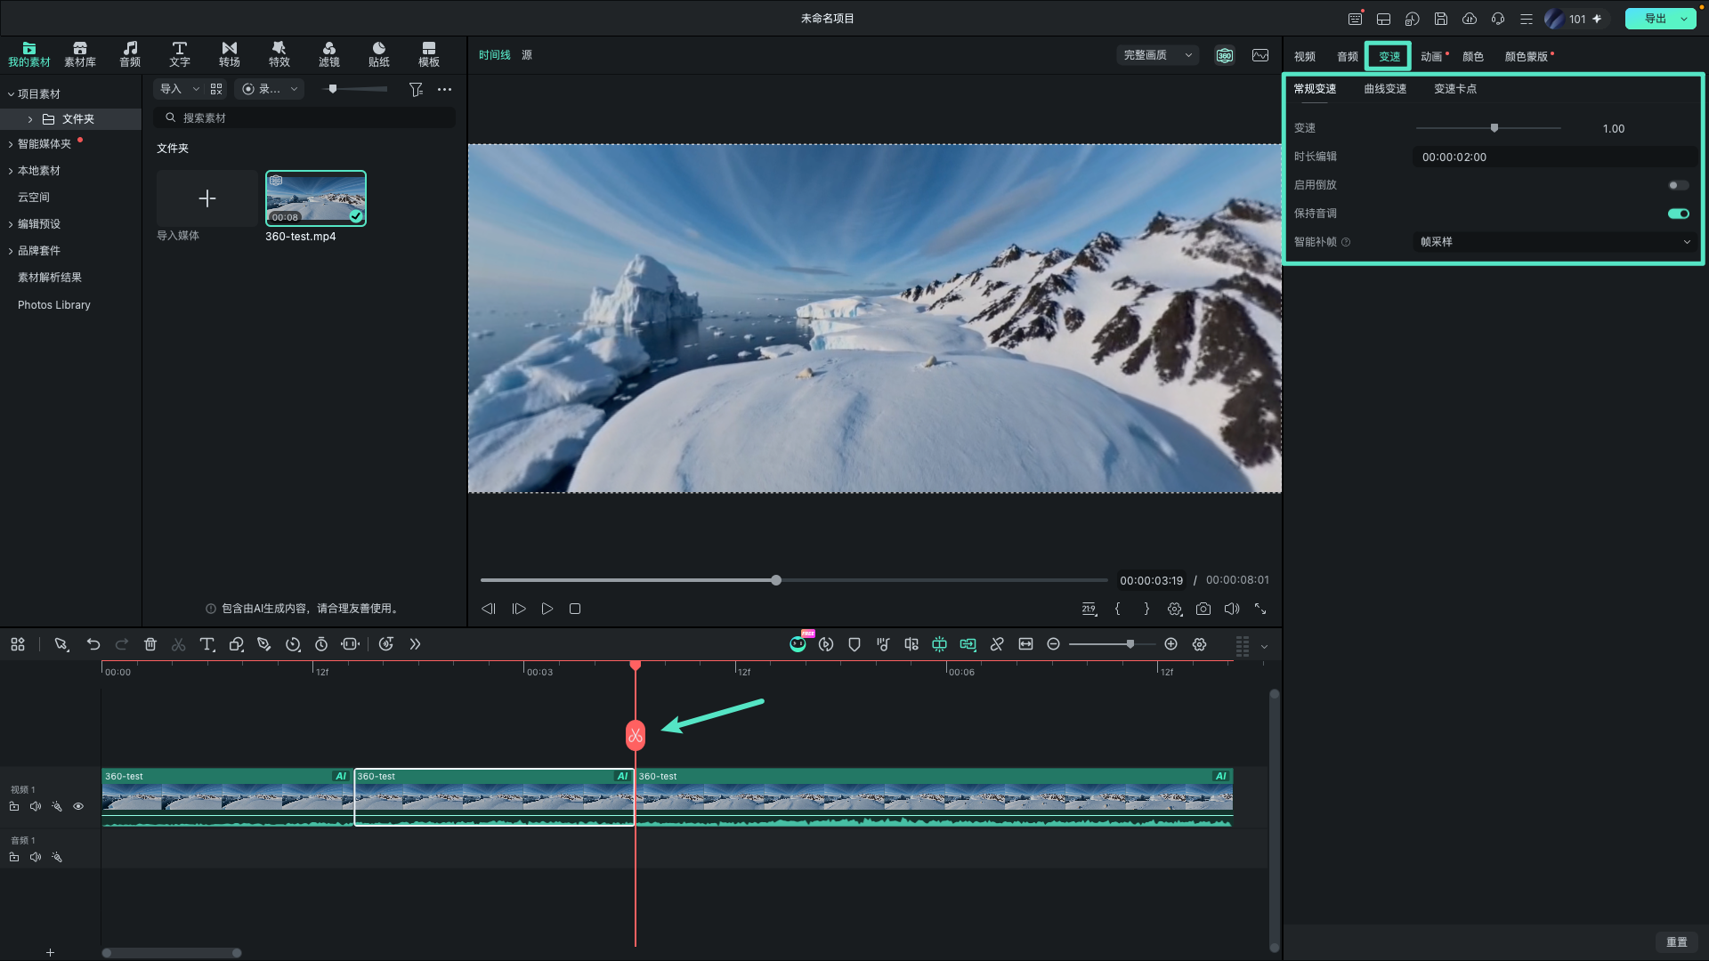Click the snapshot camera icon
The width and height of the screenshot is (1709, 961).
point(1203,609)
